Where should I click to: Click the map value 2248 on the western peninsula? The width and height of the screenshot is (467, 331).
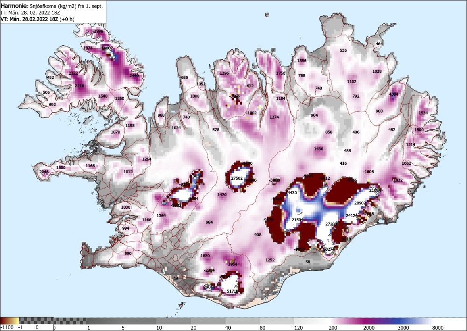tap(44, 172)
